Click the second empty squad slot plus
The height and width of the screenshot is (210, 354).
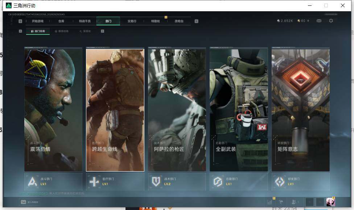click(x=320, y=202)
